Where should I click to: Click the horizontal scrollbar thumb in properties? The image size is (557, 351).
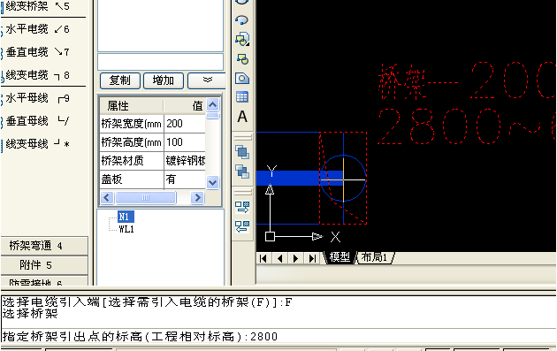point(146,197)
